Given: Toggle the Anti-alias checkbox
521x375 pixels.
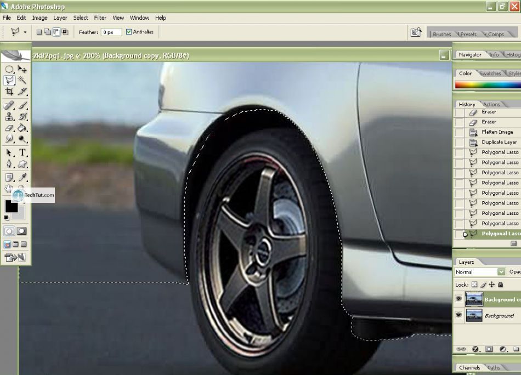Looking at the screenshot, I should pyautogui.click(x=129, y=32).
